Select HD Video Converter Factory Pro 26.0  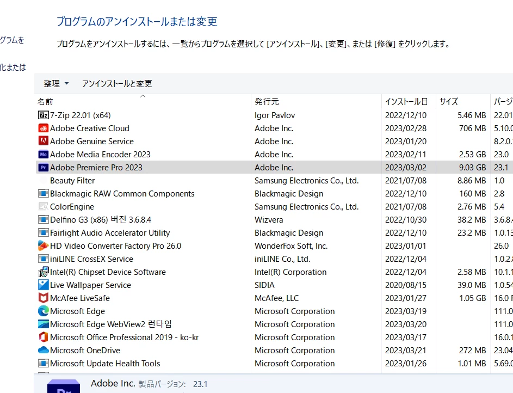(x=115, y=245)
